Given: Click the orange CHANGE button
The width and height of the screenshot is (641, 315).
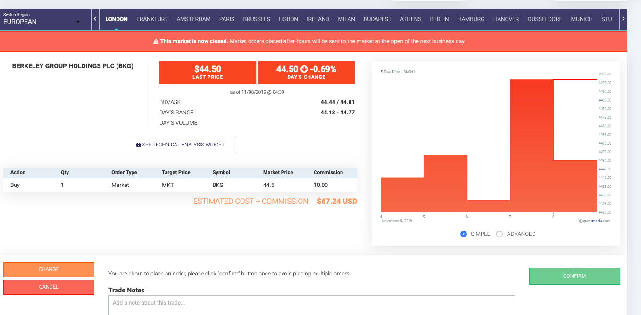Looking at the screenshot, I should click(x=49, y=270).
